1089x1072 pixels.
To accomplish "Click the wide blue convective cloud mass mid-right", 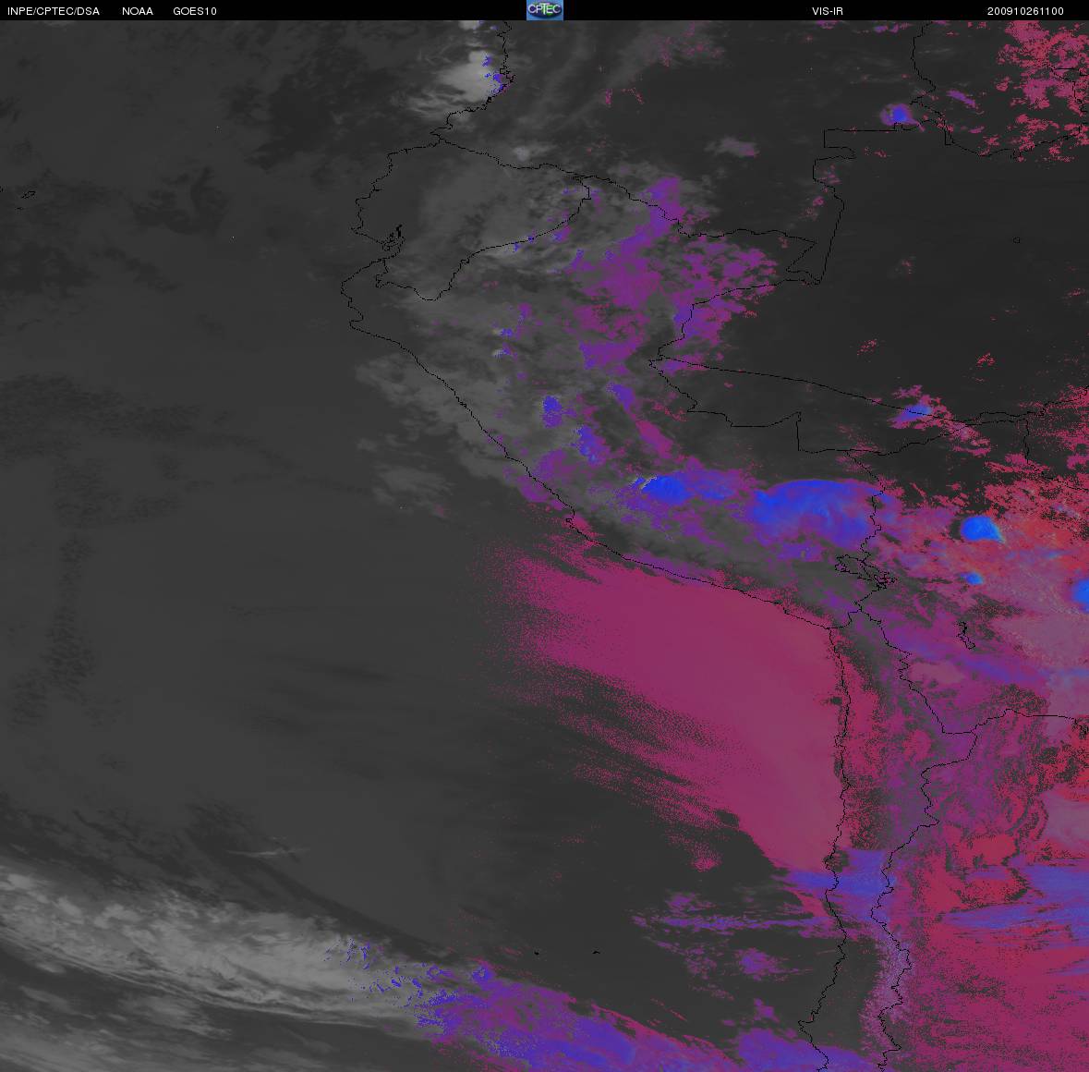I will 813,508.
